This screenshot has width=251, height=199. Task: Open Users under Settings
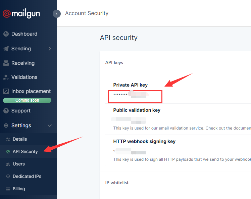[x=19, y=164]
